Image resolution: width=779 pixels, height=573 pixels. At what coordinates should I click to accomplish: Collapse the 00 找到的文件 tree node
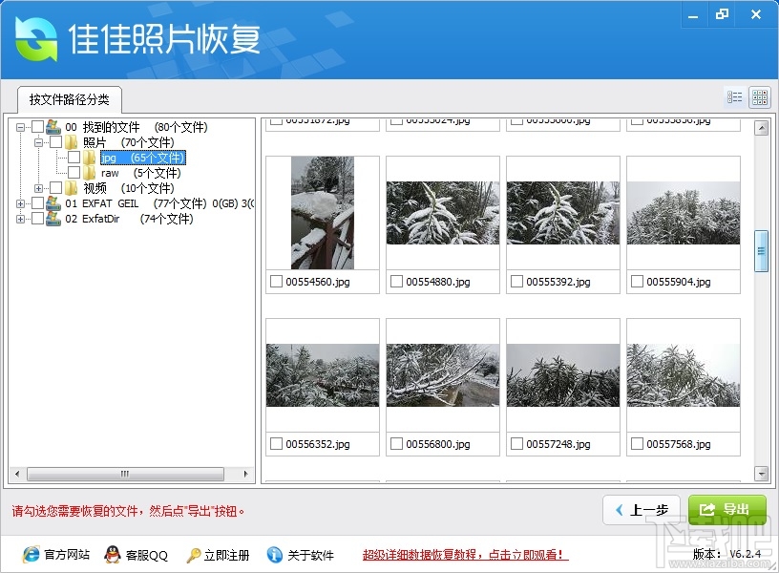[x=20, y=127]
